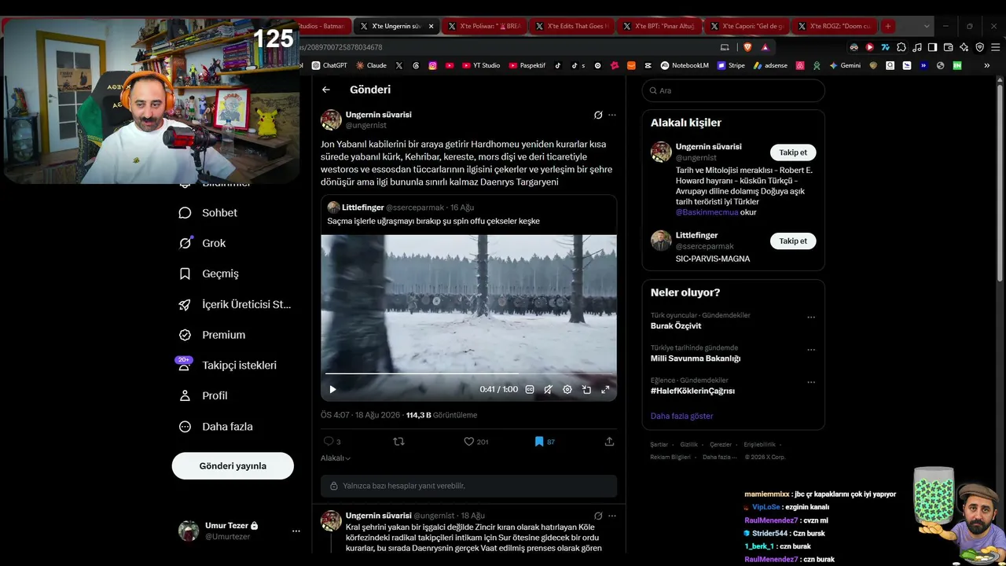Follow Ungernin süvarisi with Takip et
This screenshot has height=566, width=1006.
[792, 153]
